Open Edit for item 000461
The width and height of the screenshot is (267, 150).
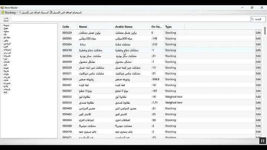(x=258, y=85)
